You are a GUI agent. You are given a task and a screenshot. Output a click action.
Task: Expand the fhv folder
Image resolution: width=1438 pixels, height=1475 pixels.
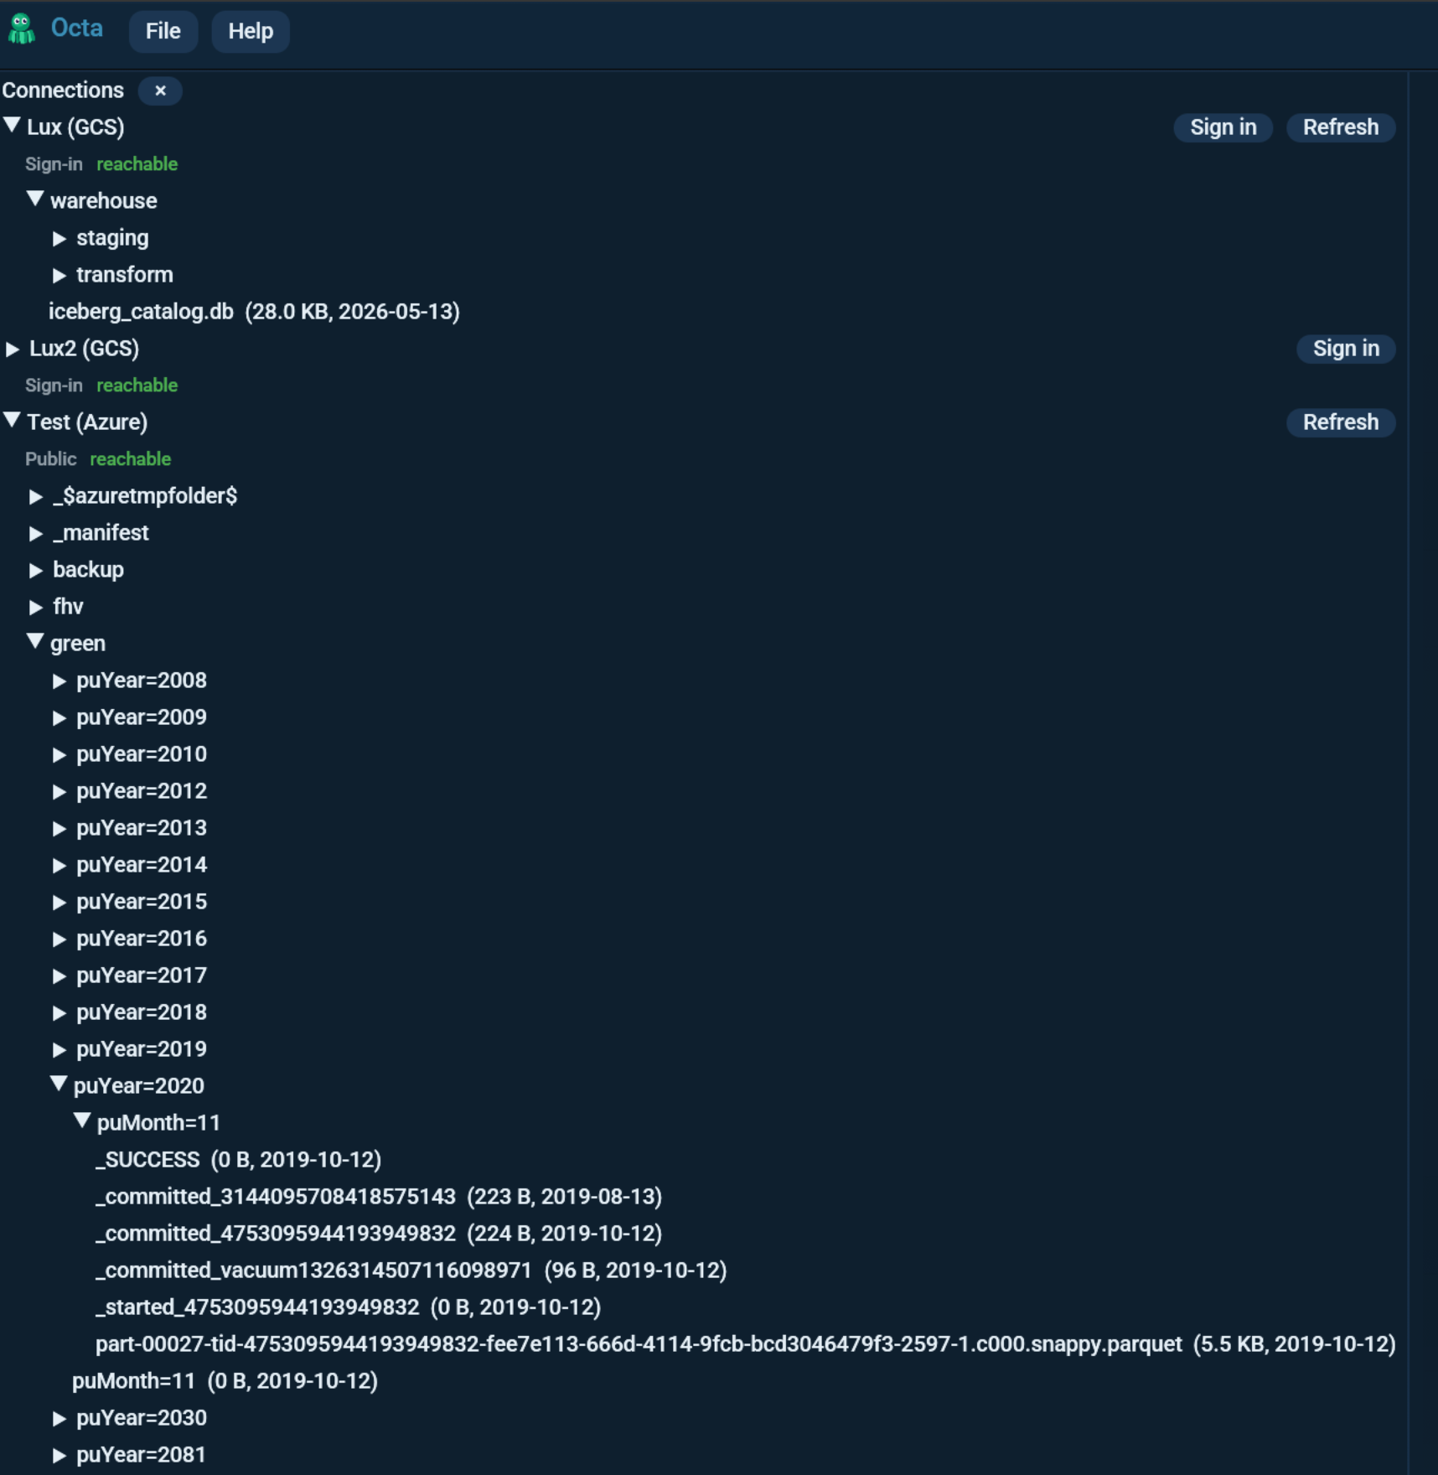click(36, 607)
